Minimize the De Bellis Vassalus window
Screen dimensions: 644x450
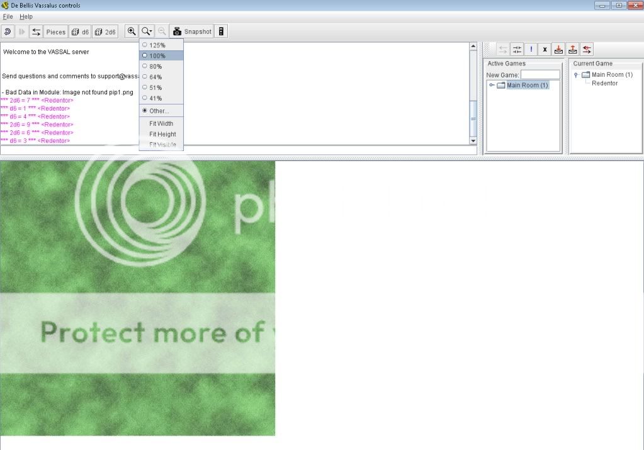pyautogui.click(x=602, y=5)
